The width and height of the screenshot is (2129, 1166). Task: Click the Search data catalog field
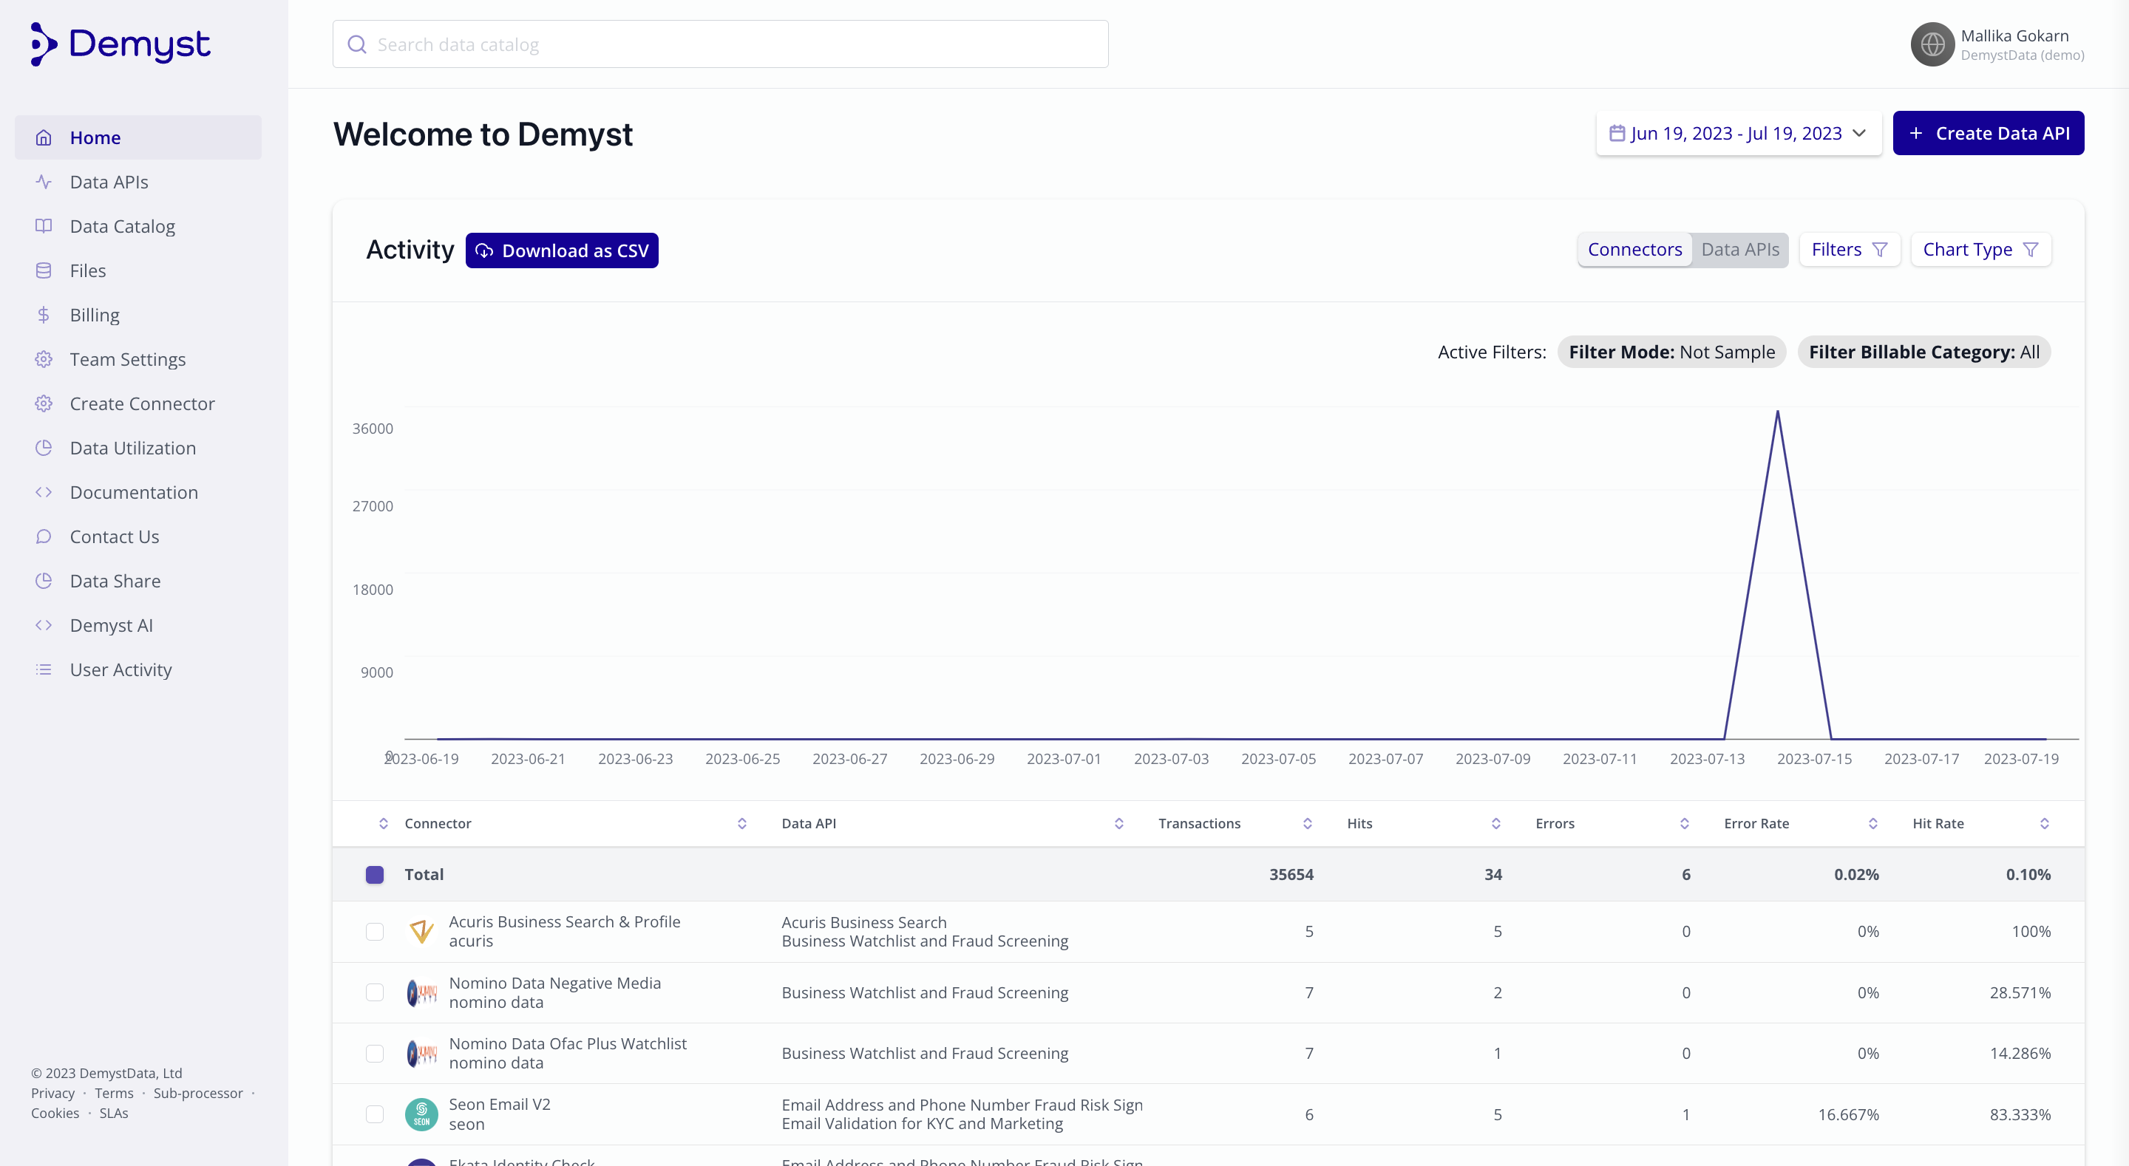click(720, 44)
